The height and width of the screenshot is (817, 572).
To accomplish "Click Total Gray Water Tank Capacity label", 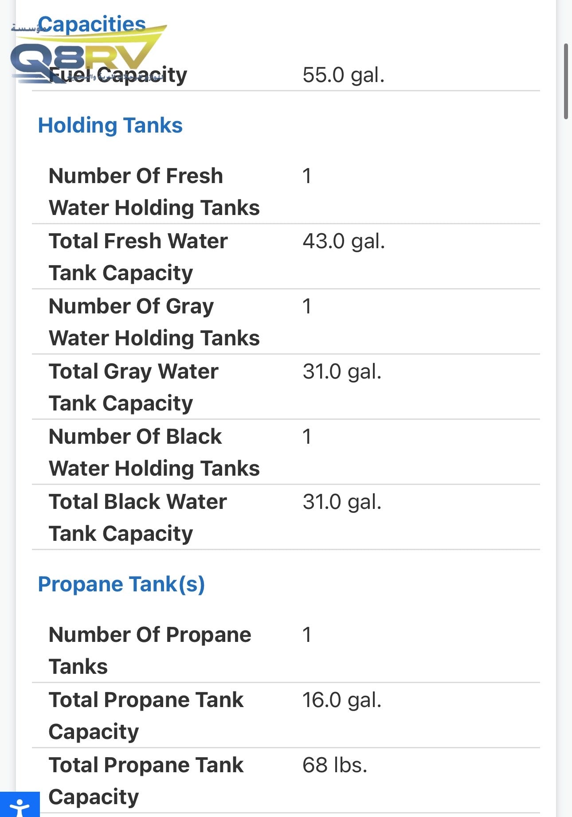I will (133, 387).
